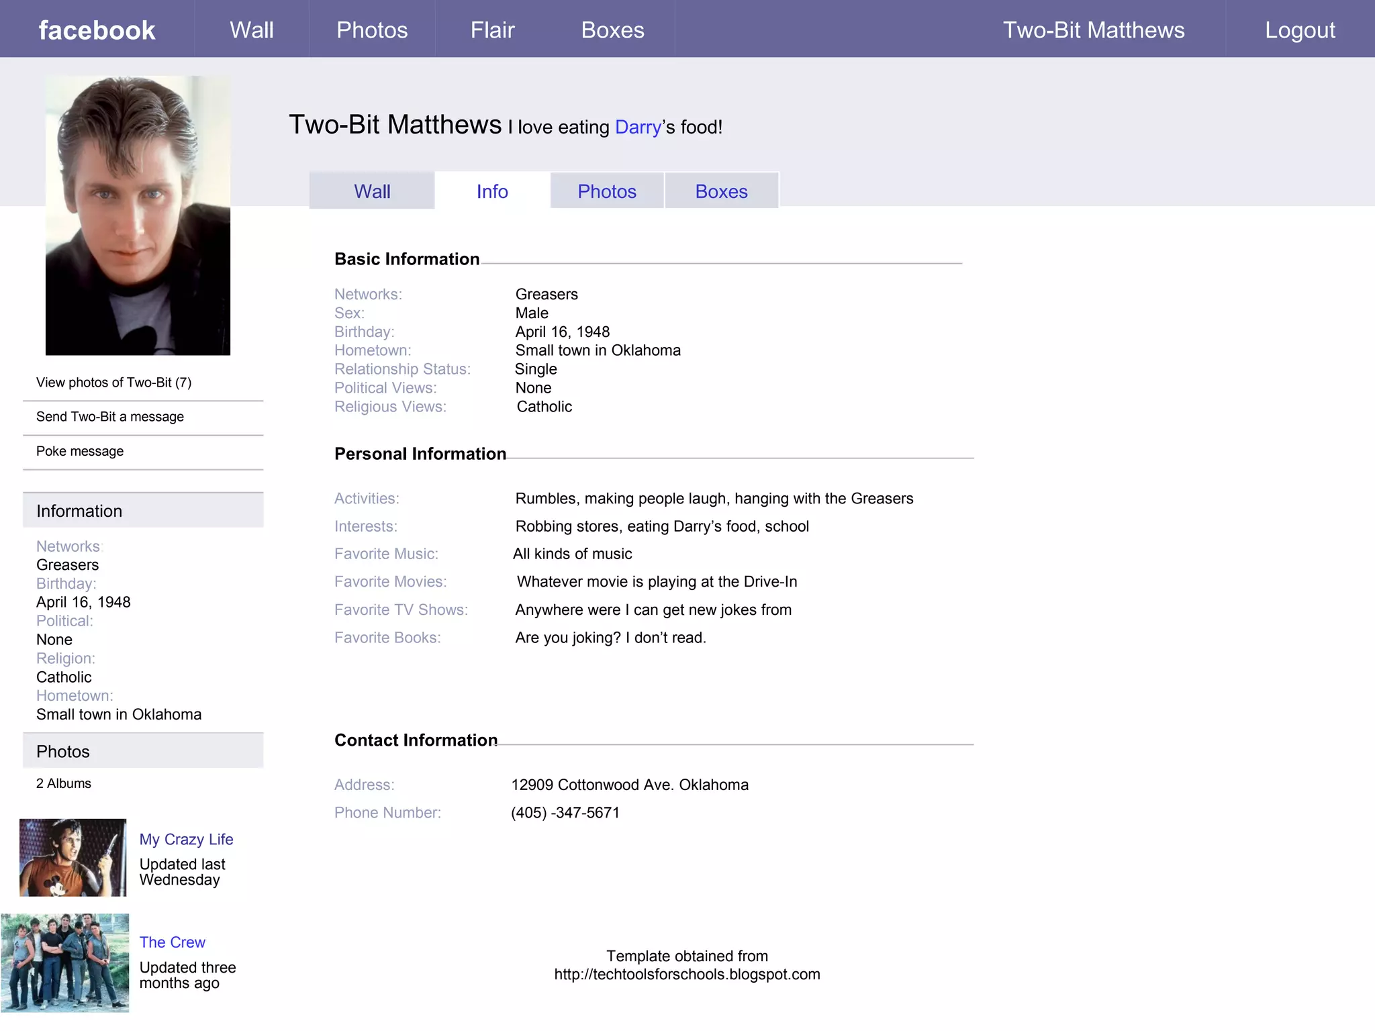The height and width of the screenshot is (1031, 1375).
Task: Open The Crew album title link
Action: [172, 942]
